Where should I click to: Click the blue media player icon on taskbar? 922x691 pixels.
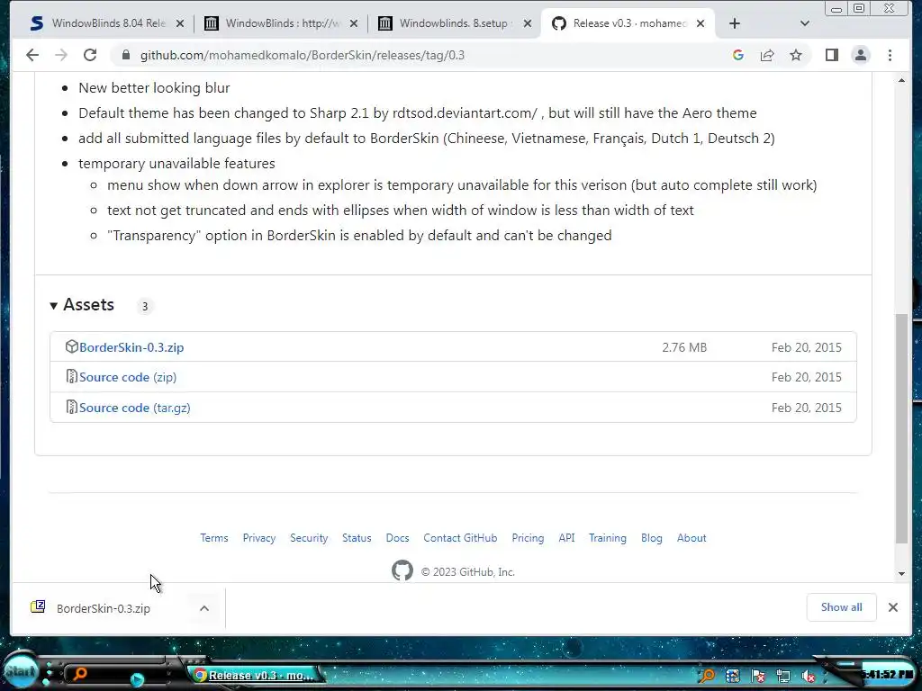click(137, 680)
